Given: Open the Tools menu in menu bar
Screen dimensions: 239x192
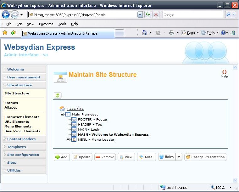Looking at the screenshot, I should [62, 24].
